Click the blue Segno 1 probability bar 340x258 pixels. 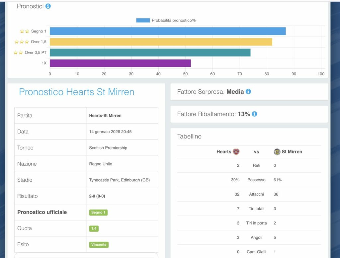(x=168, y=31)
